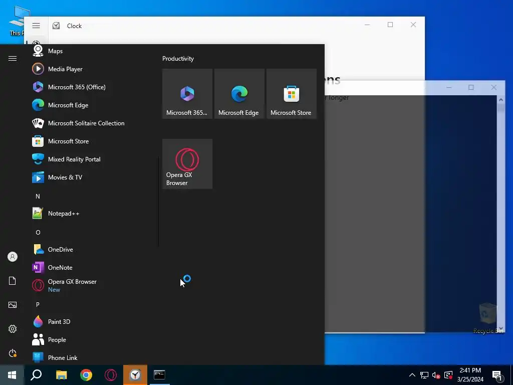Viewport: 513px width, 385px height.
Task: Open the Power options button
Action: click(13, 353)
